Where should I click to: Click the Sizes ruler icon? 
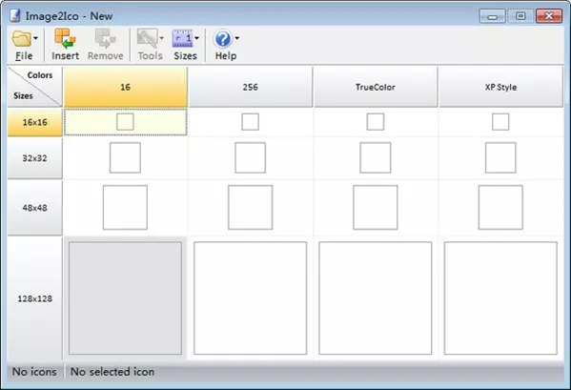tap(182, 38)
